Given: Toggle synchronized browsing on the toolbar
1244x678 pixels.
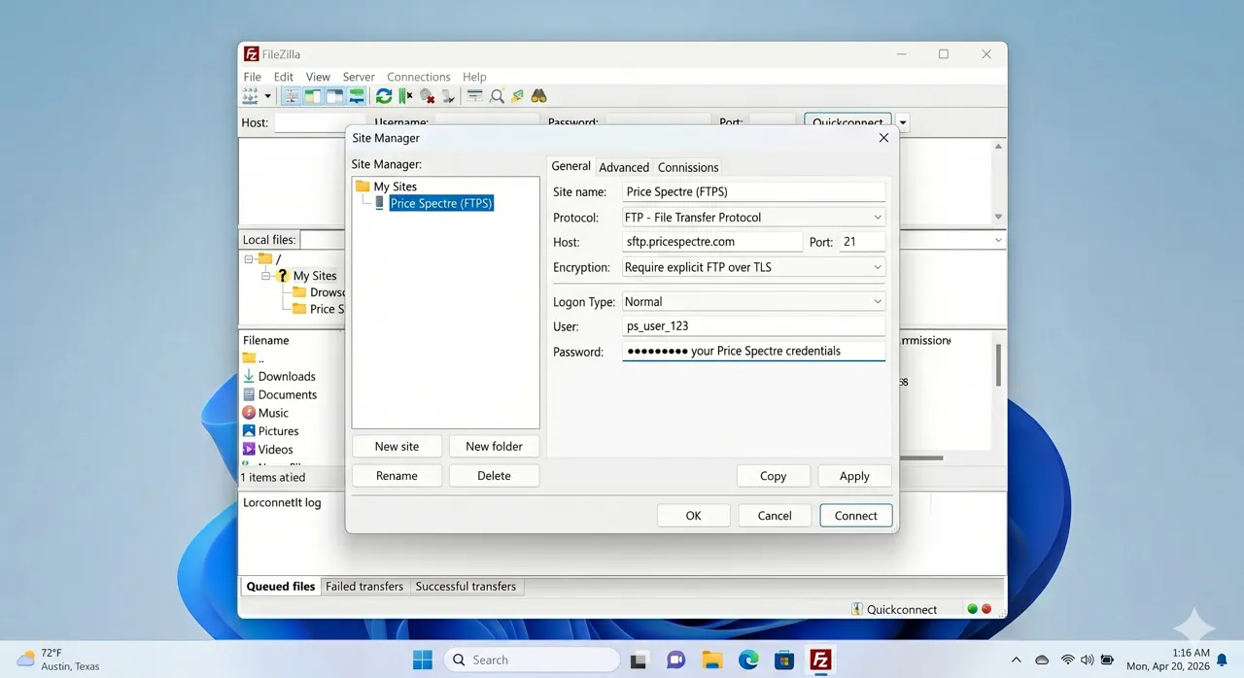Looking at the screenshot, I should pyautogui.click(x=516, y=95).
